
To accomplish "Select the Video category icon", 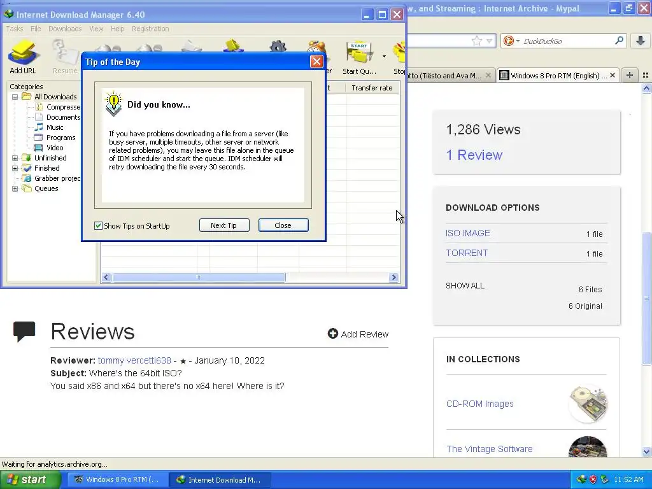I will (x=38, y=148).
